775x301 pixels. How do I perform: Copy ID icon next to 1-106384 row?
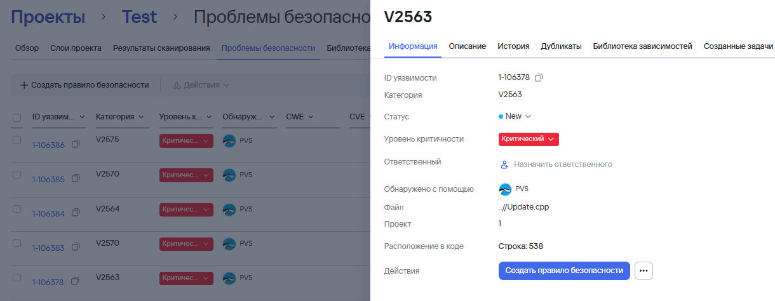pos(76,213)
